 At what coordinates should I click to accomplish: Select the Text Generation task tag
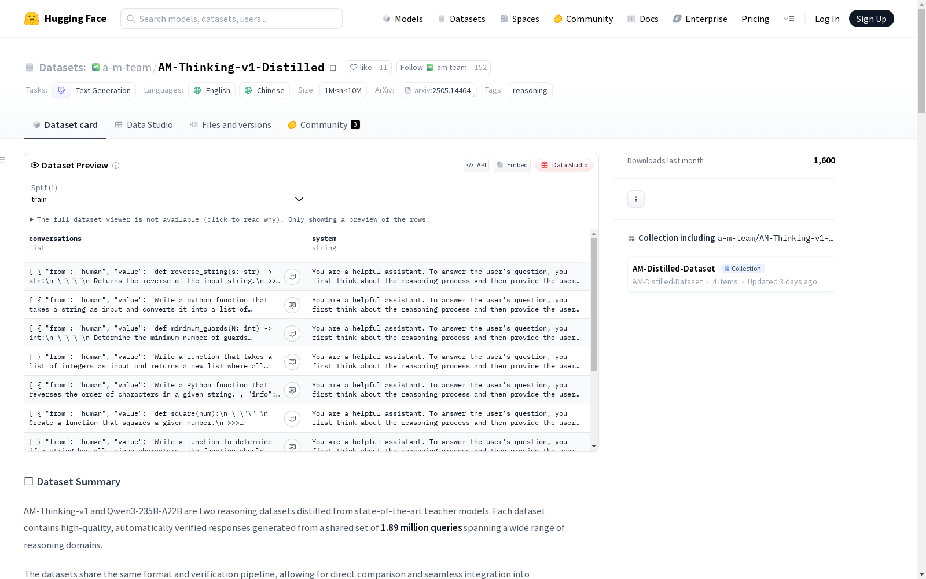[94, 90]
